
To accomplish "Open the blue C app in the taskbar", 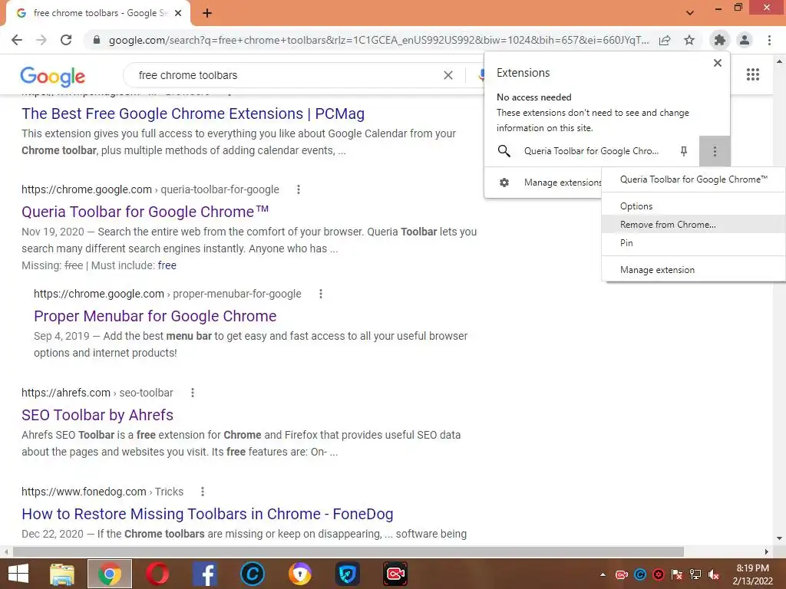I will point(252,574).
